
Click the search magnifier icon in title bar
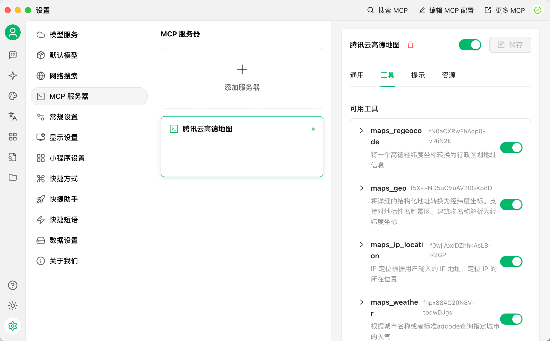370,10
